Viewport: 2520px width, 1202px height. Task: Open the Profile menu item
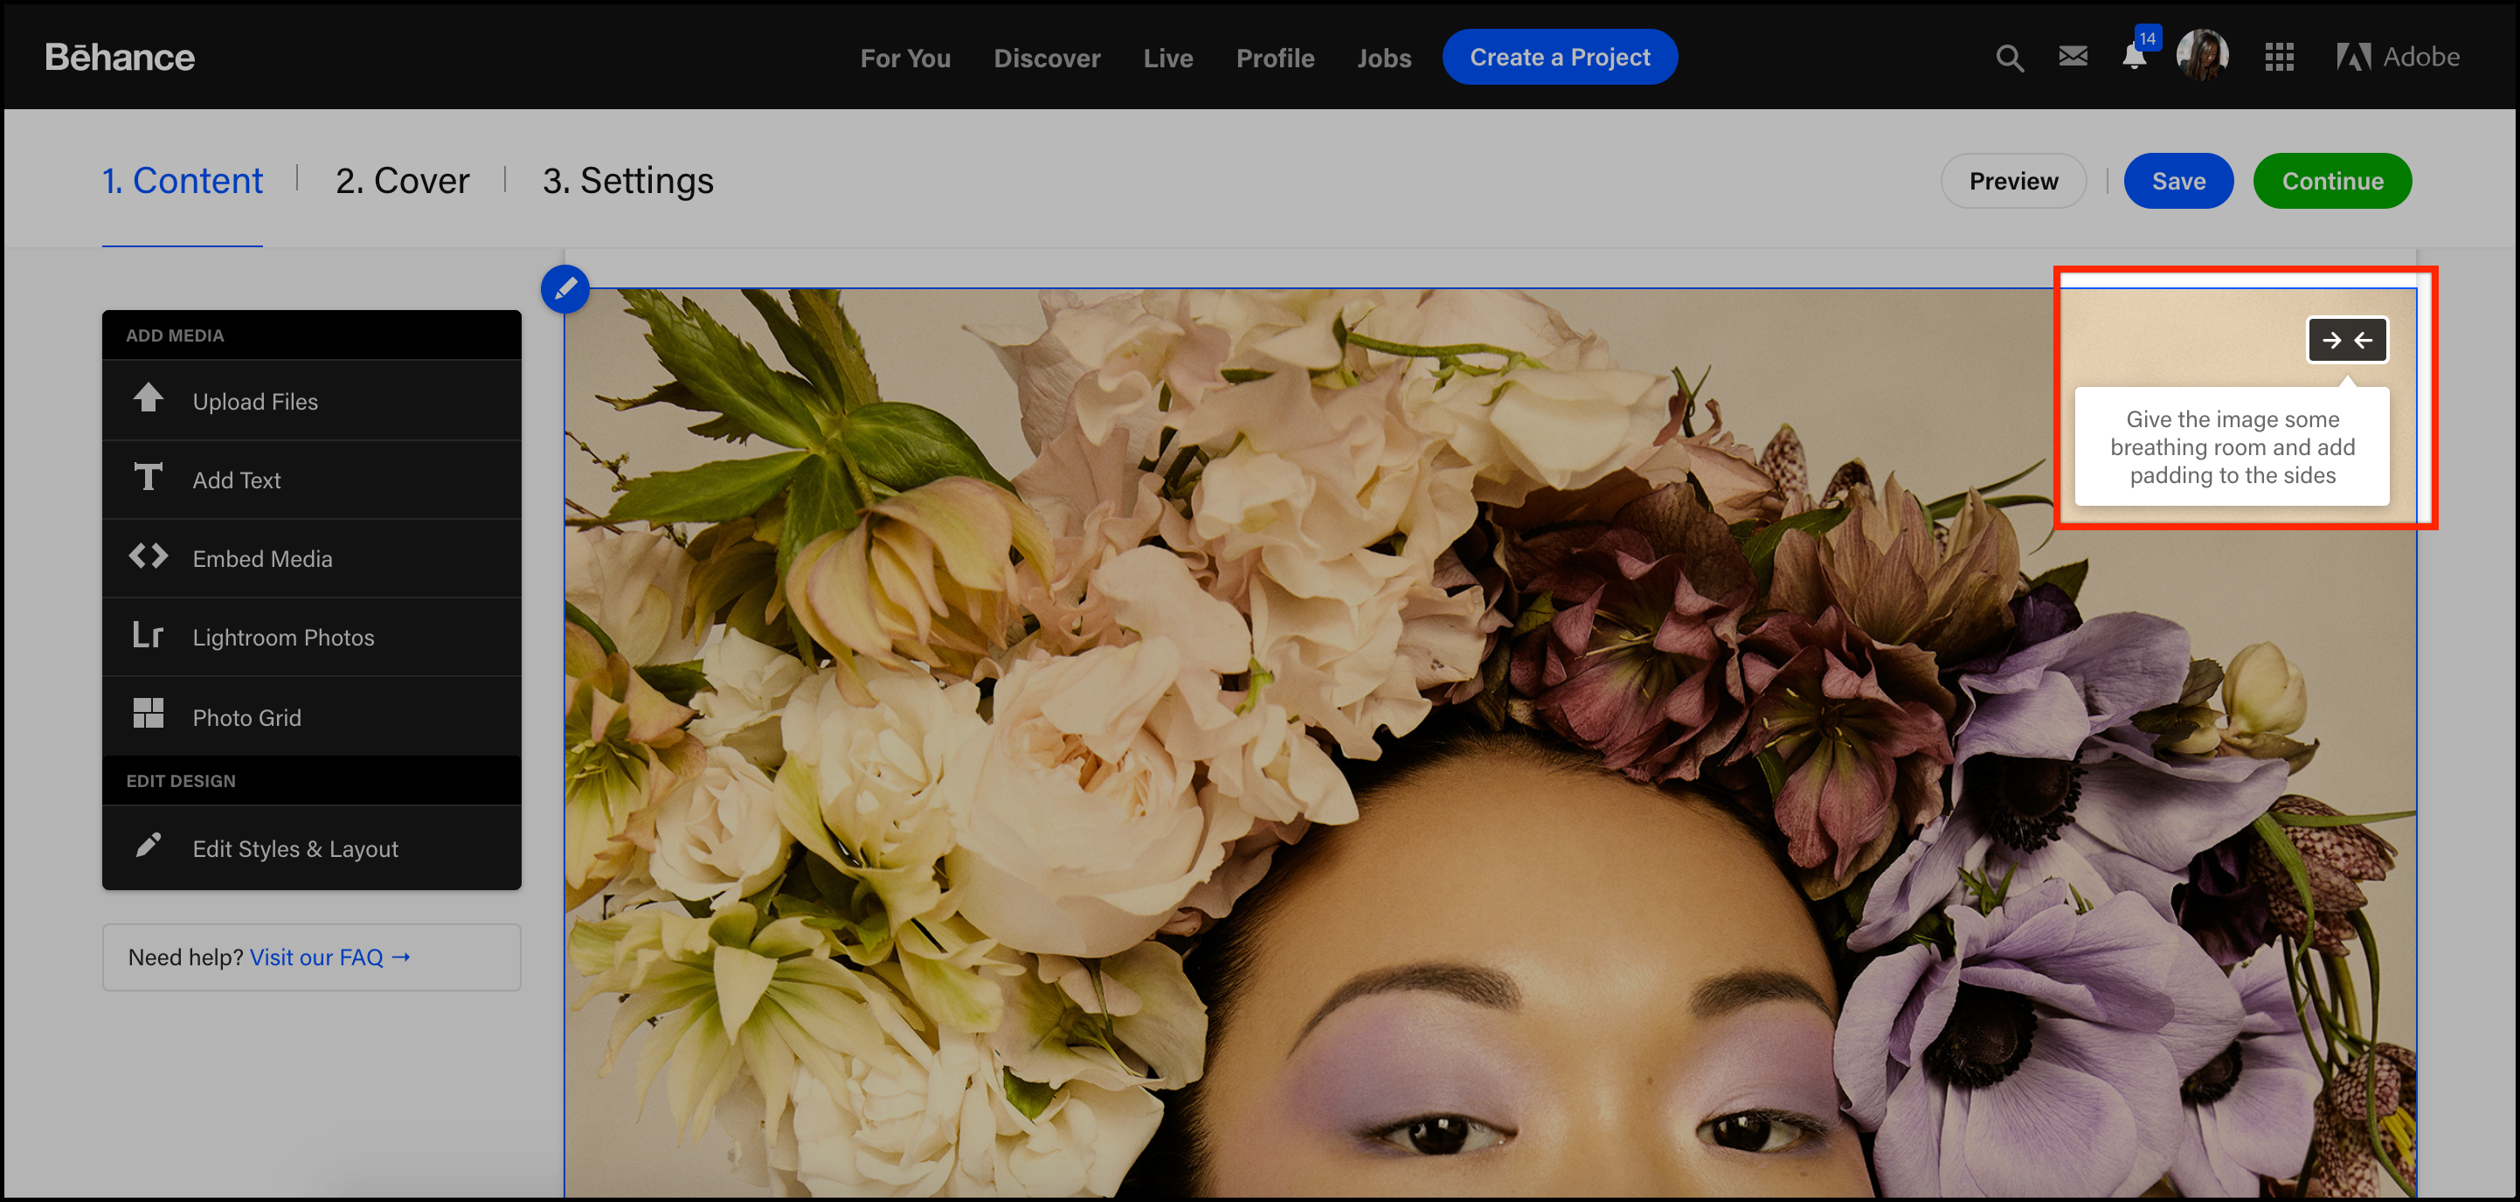(1275, 59)
